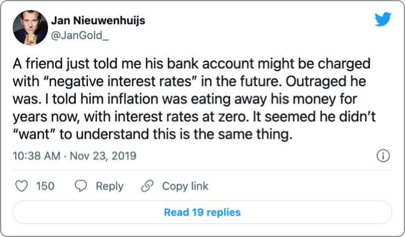Click the chain link copy icon
405x237 pixels.
click(147, 186)
